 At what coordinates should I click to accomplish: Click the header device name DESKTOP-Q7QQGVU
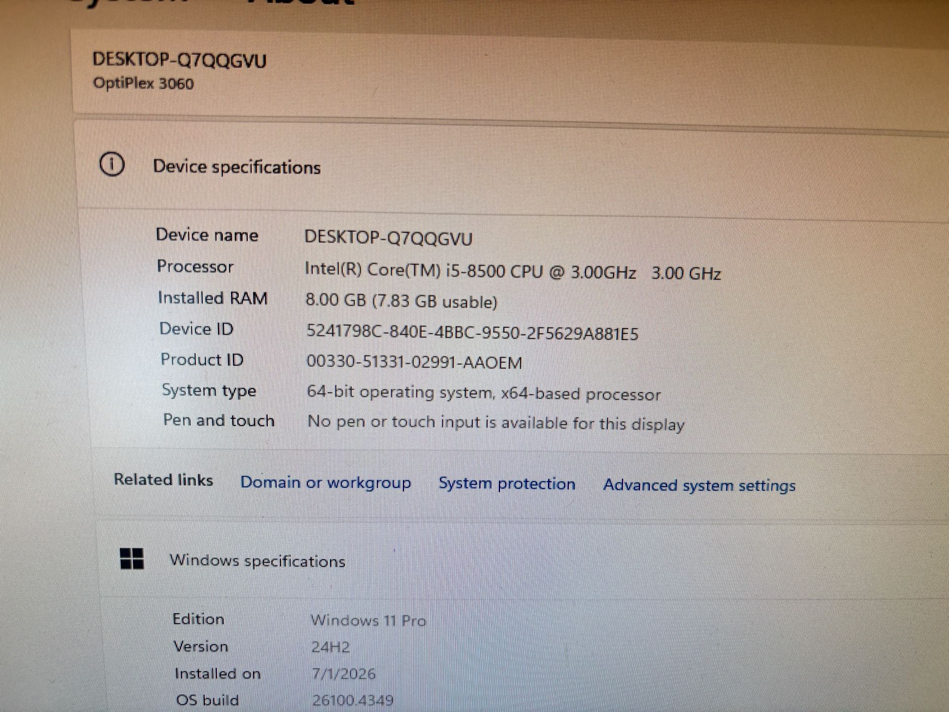(x=179, y=60)
